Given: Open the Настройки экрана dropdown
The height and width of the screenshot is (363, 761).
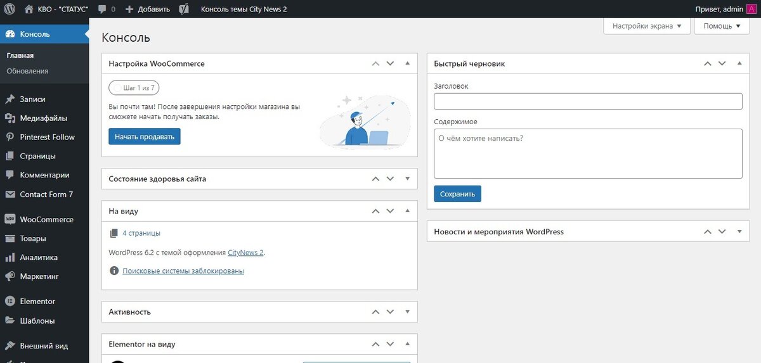Looking at the screenshot, I should [647, 26].
